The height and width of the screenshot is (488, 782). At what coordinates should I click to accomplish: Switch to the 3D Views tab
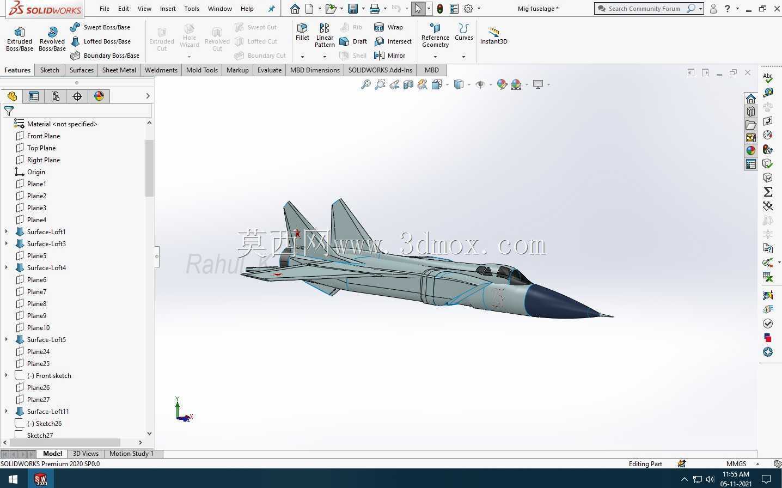[85, 454]
